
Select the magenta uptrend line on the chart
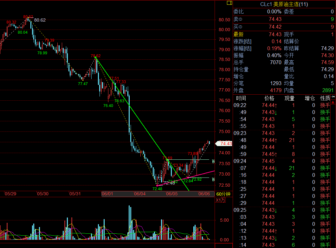[x=186, y=178]
